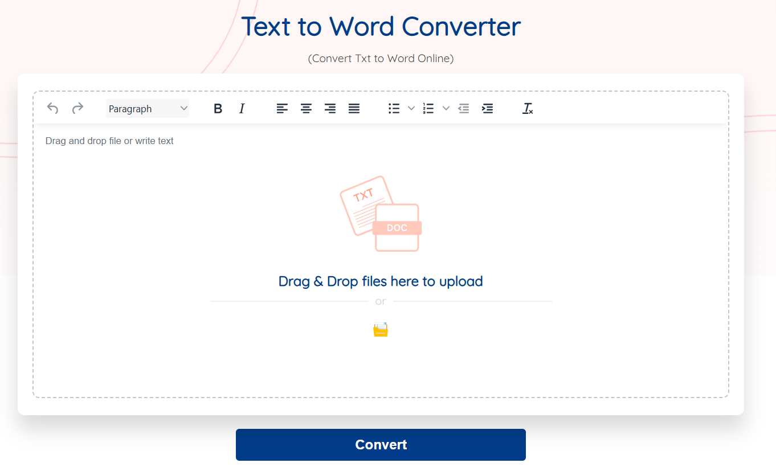Insert a numbered list

[x=428, y=108]
